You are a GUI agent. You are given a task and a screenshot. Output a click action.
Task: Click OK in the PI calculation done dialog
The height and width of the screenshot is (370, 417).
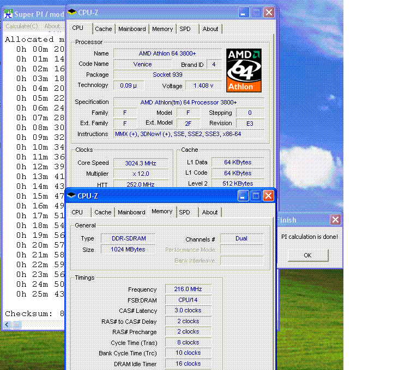308,255
